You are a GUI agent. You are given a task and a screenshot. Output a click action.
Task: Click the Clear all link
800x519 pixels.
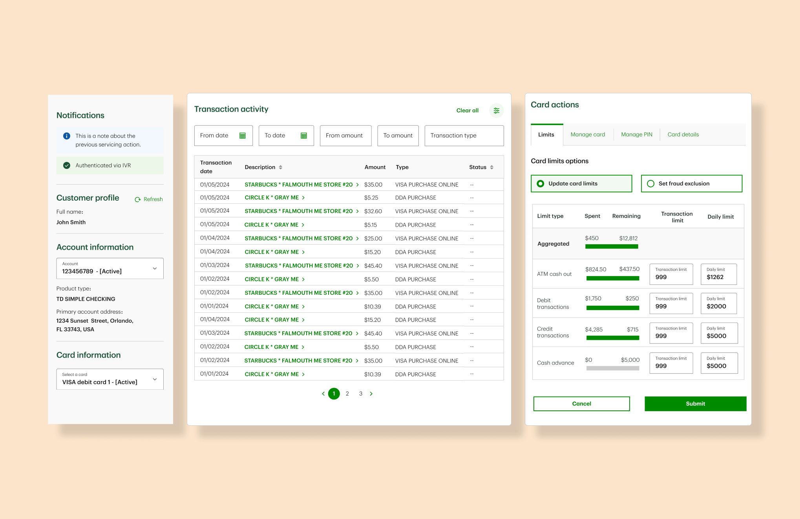[467, 111]
